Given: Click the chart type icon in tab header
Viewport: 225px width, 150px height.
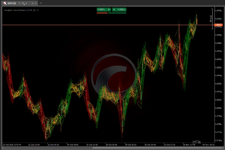Looking at the screenshot, I should [23, 3].
